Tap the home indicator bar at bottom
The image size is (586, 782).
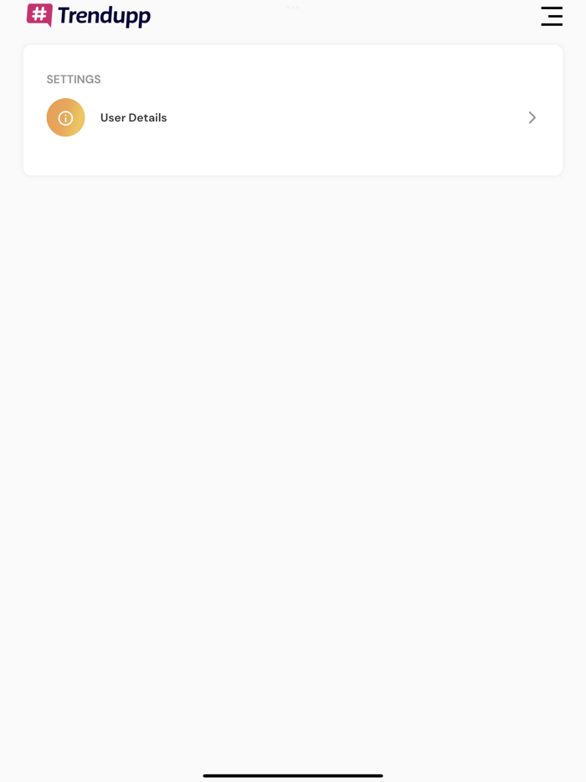pyautogui.click(x=293, y=775)
